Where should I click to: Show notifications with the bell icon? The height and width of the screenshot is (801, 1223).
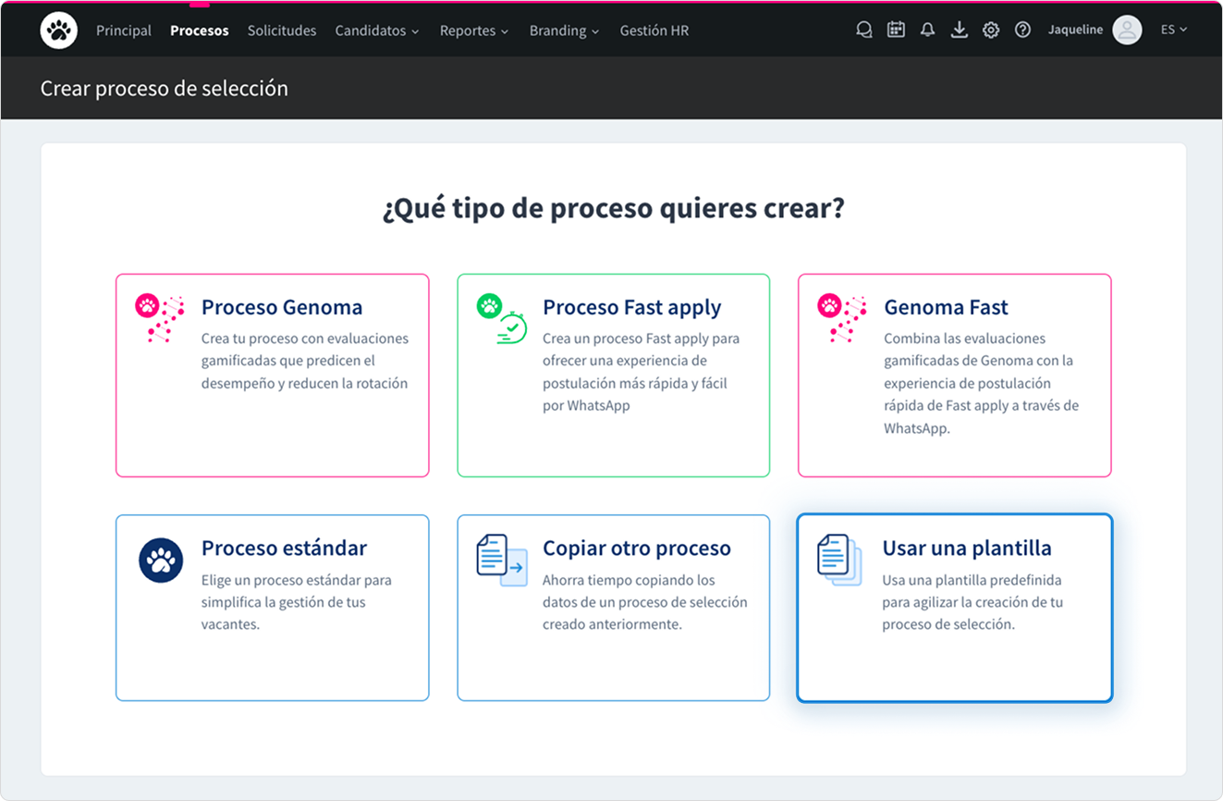click(x=927, y=31)
